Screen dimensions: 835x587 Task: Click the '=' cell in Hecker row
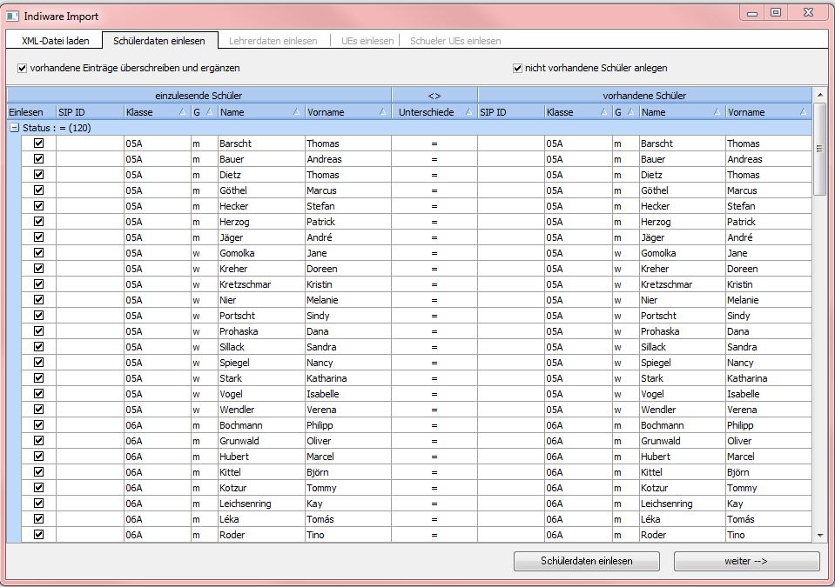434,206
